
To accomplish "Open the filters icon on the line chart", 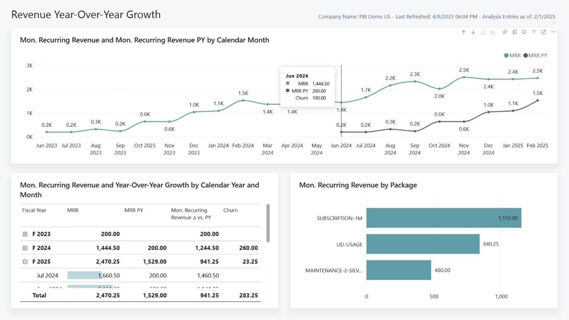I will tap(534, 32).
